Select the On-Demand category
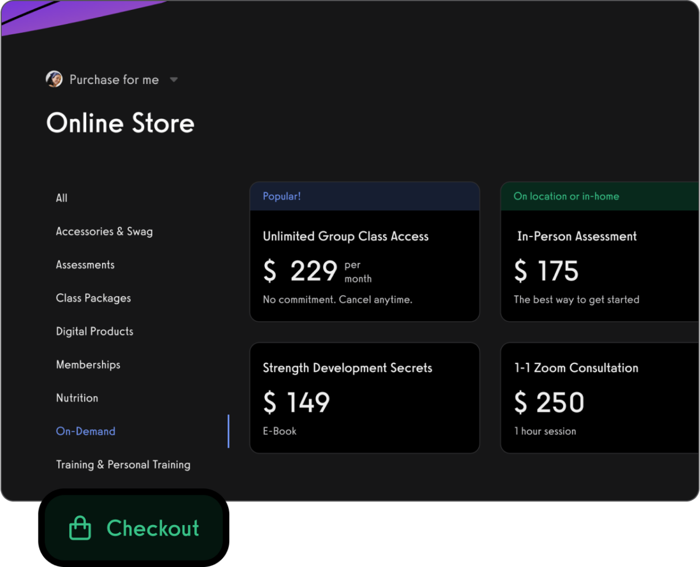 click(86, 431)
